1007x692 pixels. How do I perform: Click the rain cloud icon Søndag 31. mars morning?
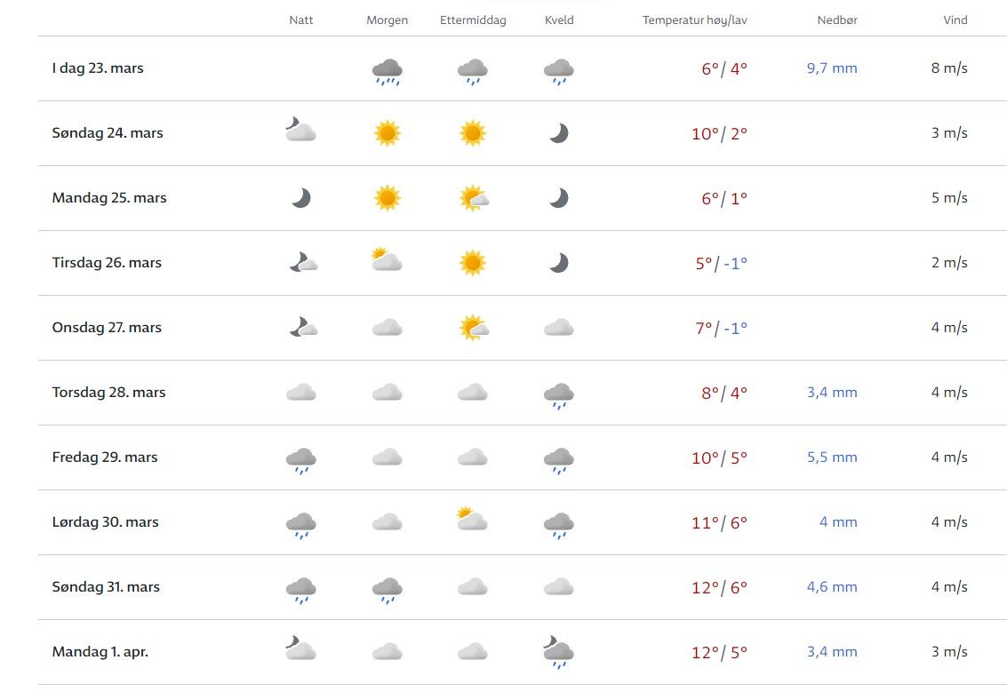pyautogui.click(x=387, y=589)
